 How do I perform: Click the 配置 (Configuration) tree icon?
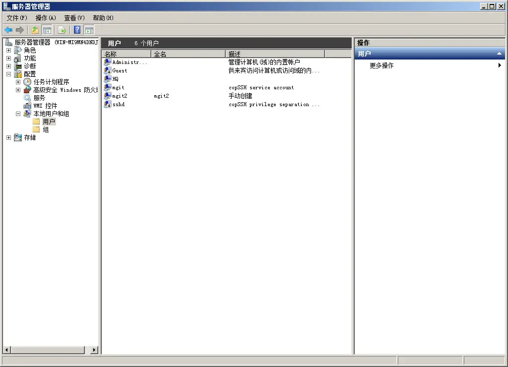point(18,74)
